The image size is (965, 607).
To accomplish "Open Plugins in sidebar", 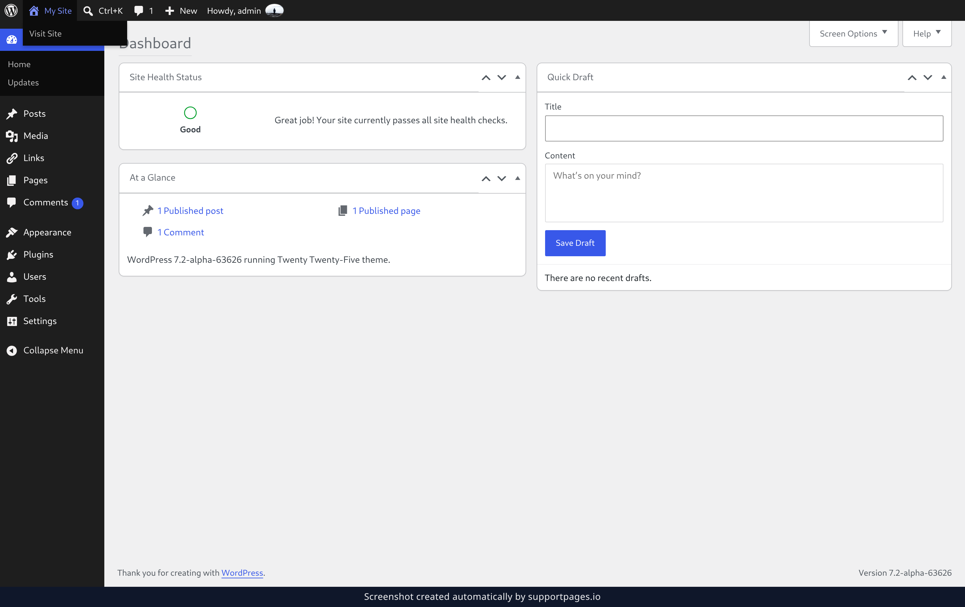I will click(38, 254).
